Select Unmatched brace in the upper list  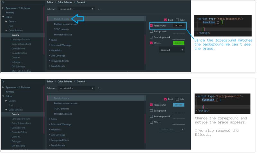pos(63,35)
